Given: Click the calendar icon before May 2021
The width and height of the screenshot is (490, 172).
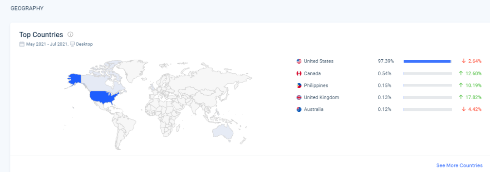Looking at the screenshot, I should 22,44.
